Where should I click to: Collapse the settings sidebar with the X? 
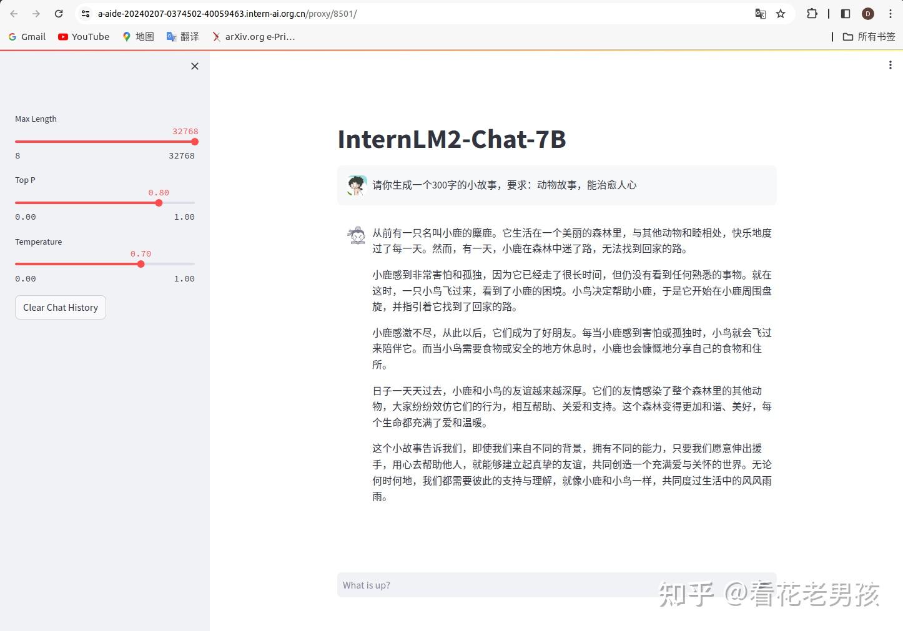click(x=194, y=66)
